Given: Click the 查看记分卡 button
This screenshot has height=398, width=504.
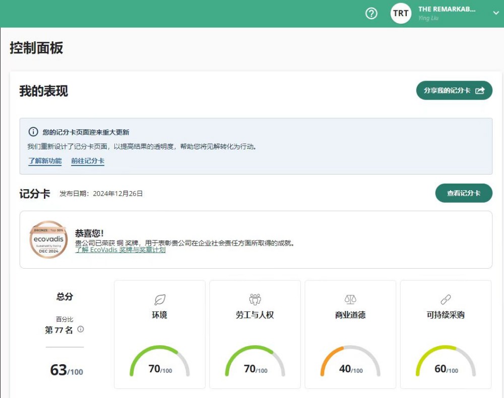Looking at the screenshot, I should pos(464,193).
